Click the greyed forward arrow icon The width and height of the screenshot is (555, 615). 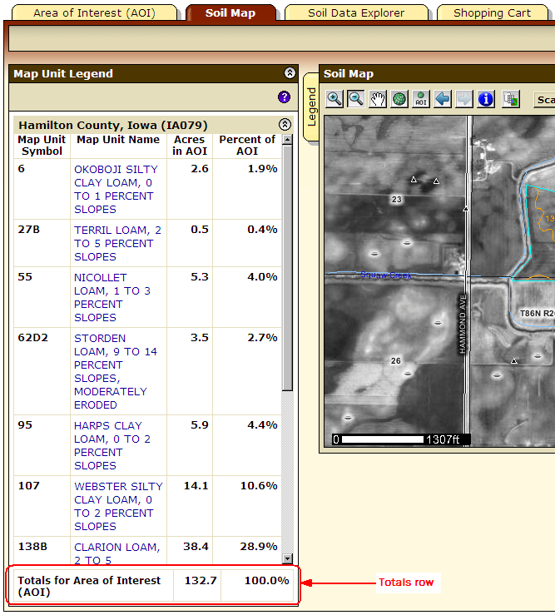tap(464, 99)
